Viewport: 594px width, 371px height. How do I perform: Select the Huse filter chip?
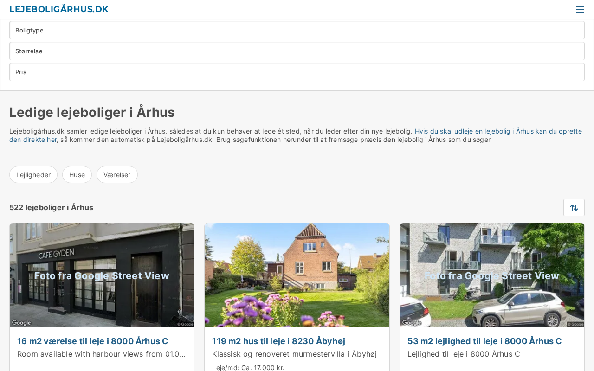(77, 175)
